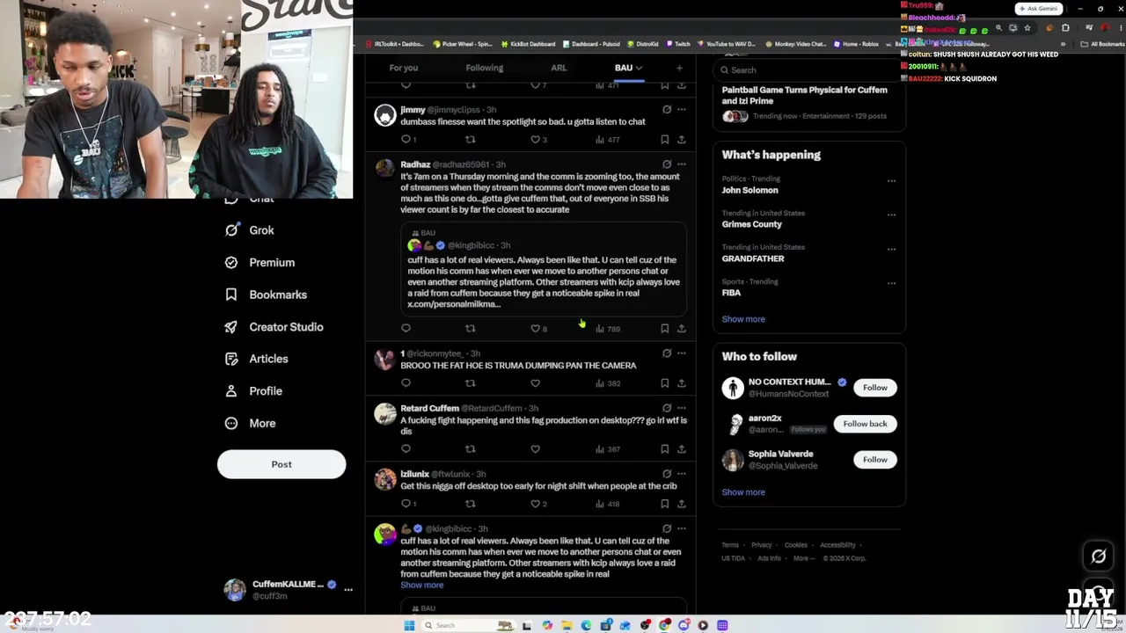Reply to Radhaz's tweet

pyautogui.click(x=406, y=329)
